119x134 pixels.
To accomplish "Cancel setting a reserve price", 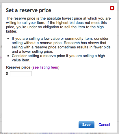I will [x=104, y=125].
